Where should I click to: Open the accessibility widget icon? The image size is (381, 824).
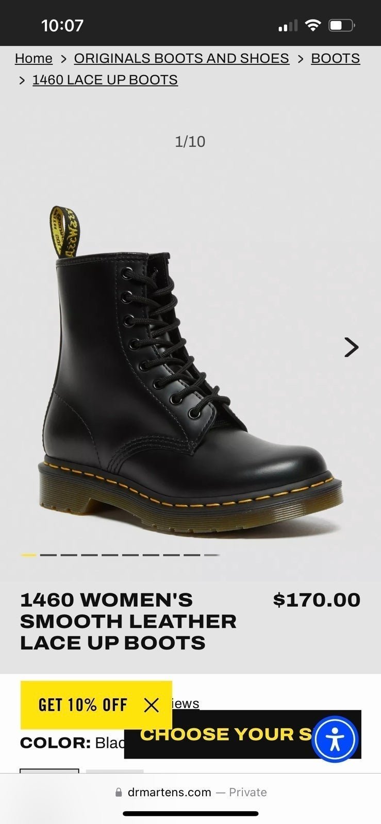(335, 739)
